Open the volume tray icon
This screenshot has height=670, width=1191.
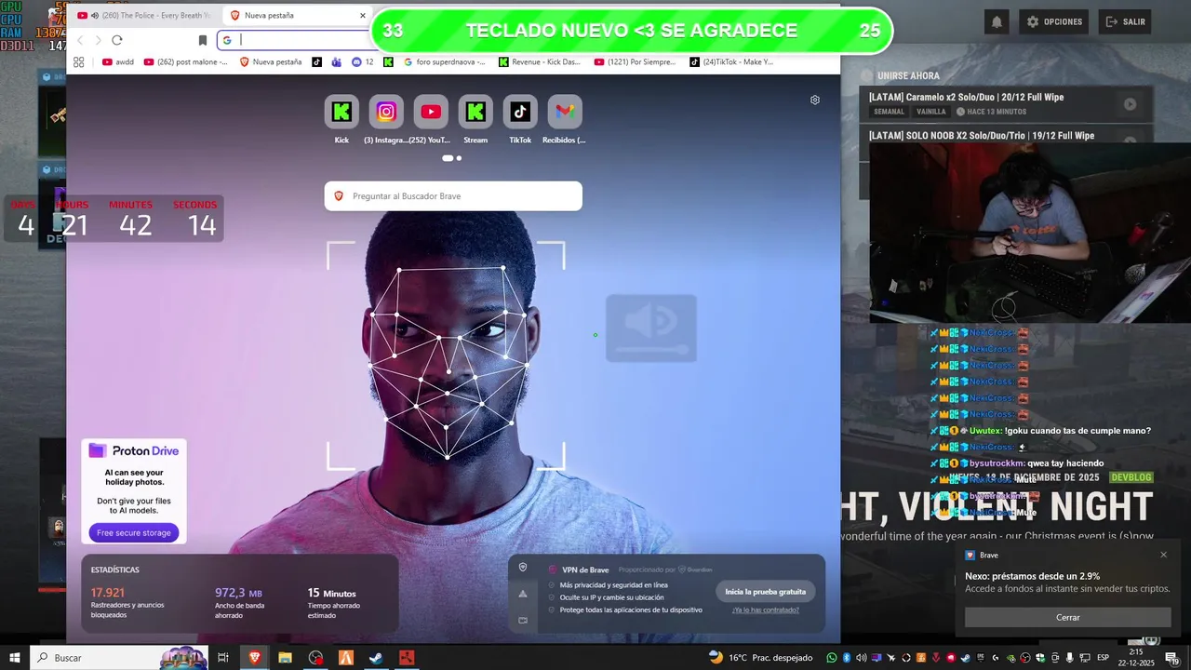tap(861, 658)
